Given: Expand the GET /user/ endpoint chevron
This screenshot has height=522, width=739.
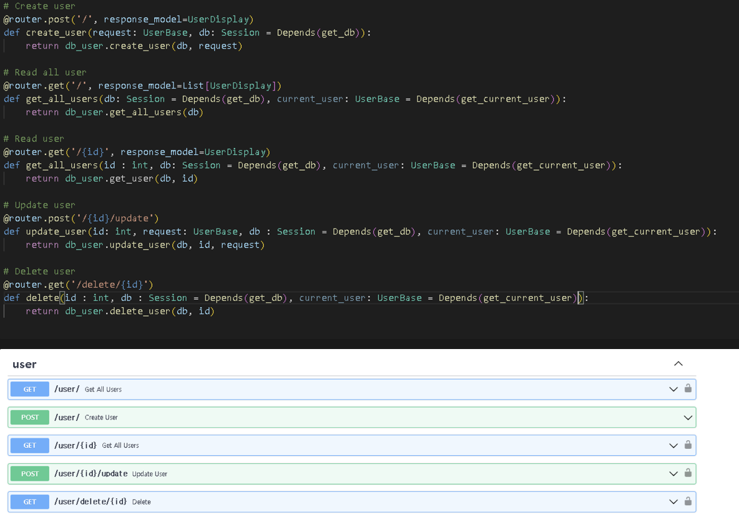Looking at the screenshot, I should click(x=673, y=389).
